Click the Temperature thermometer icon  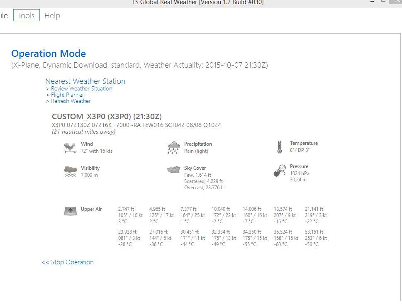(x=280, y=147)
